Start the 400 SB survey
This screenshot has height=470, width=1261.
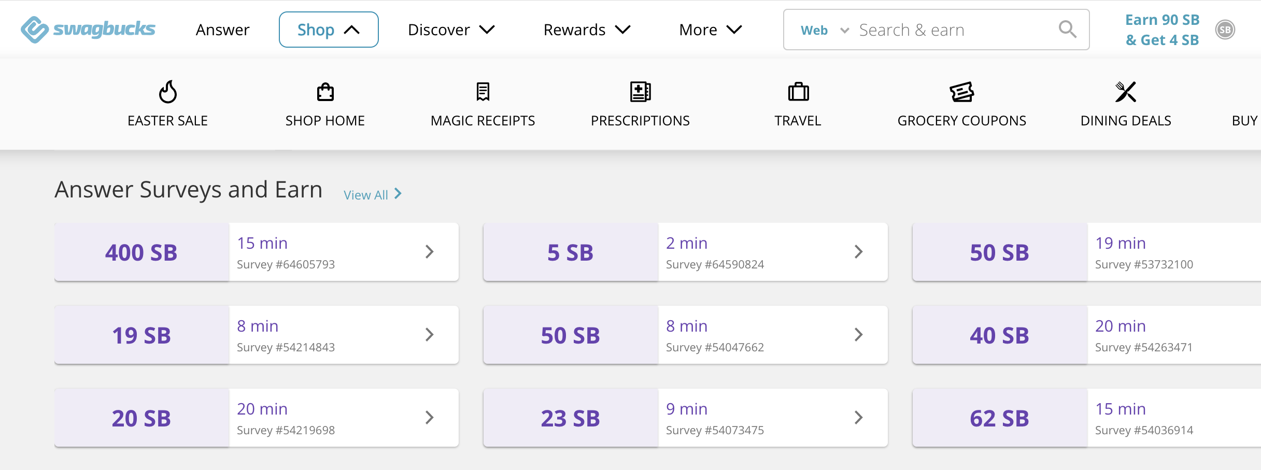point(257,252)
